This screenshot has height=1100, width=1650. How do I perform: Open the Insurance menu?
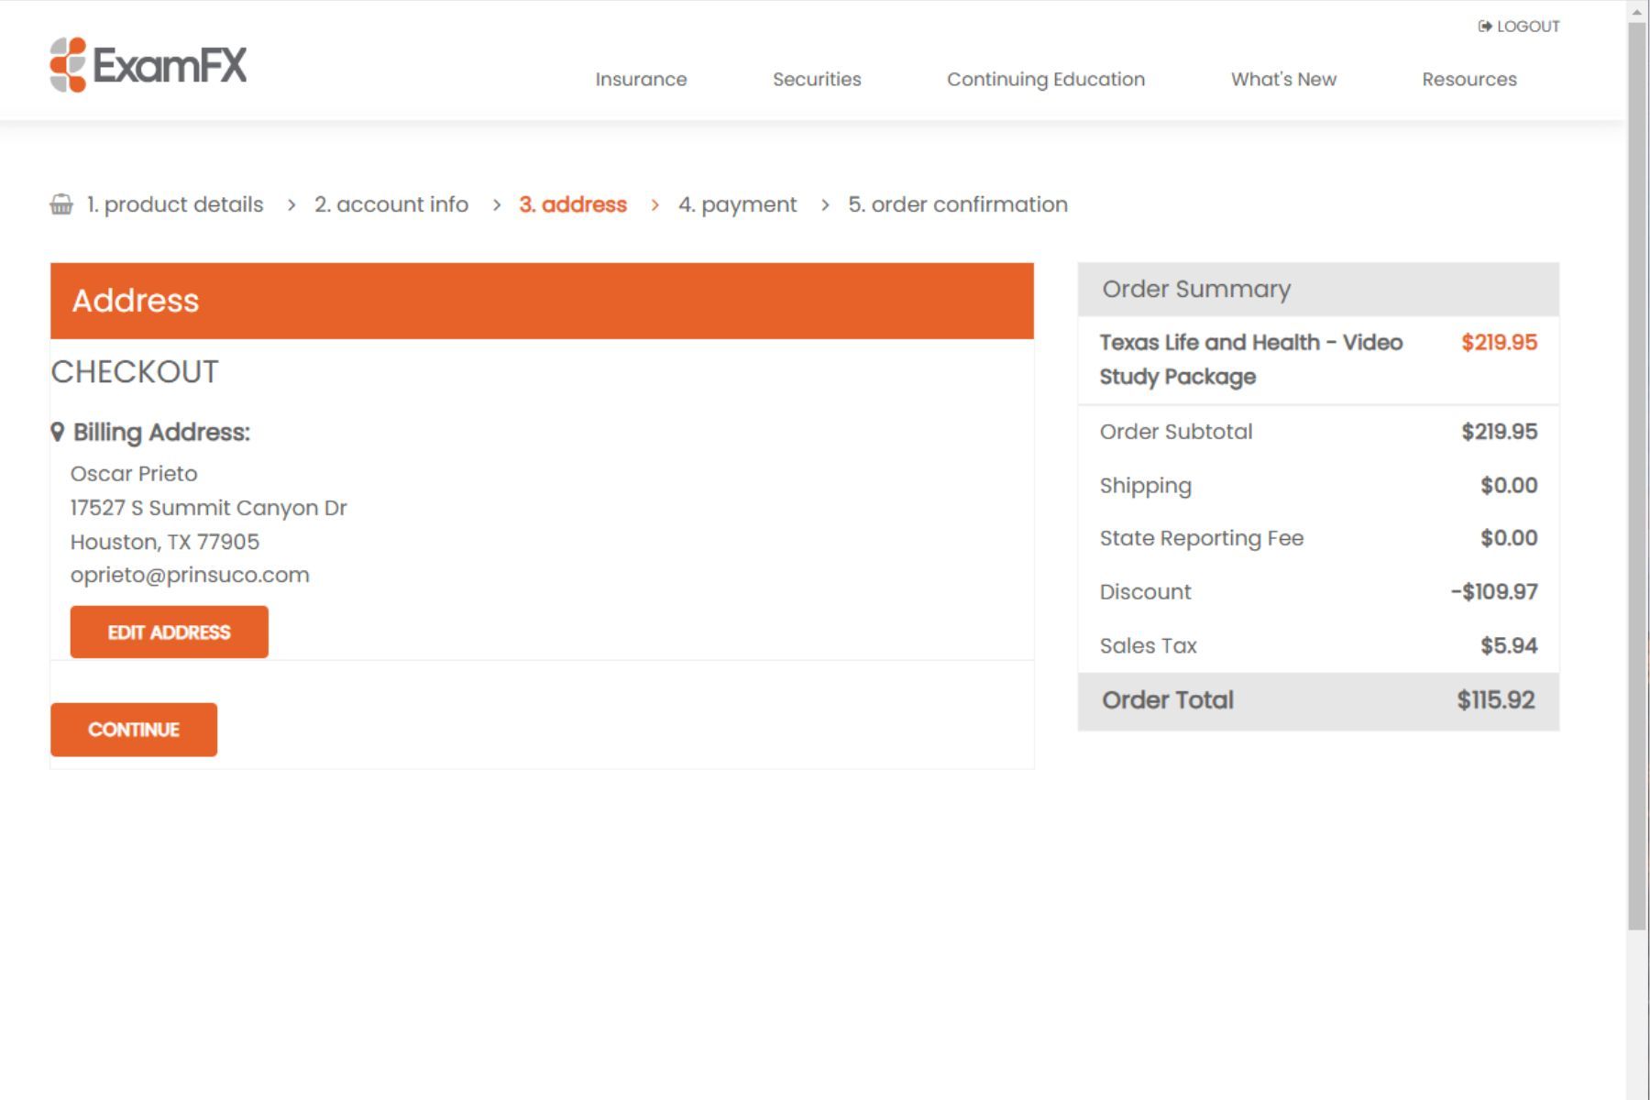click(641, 80)
